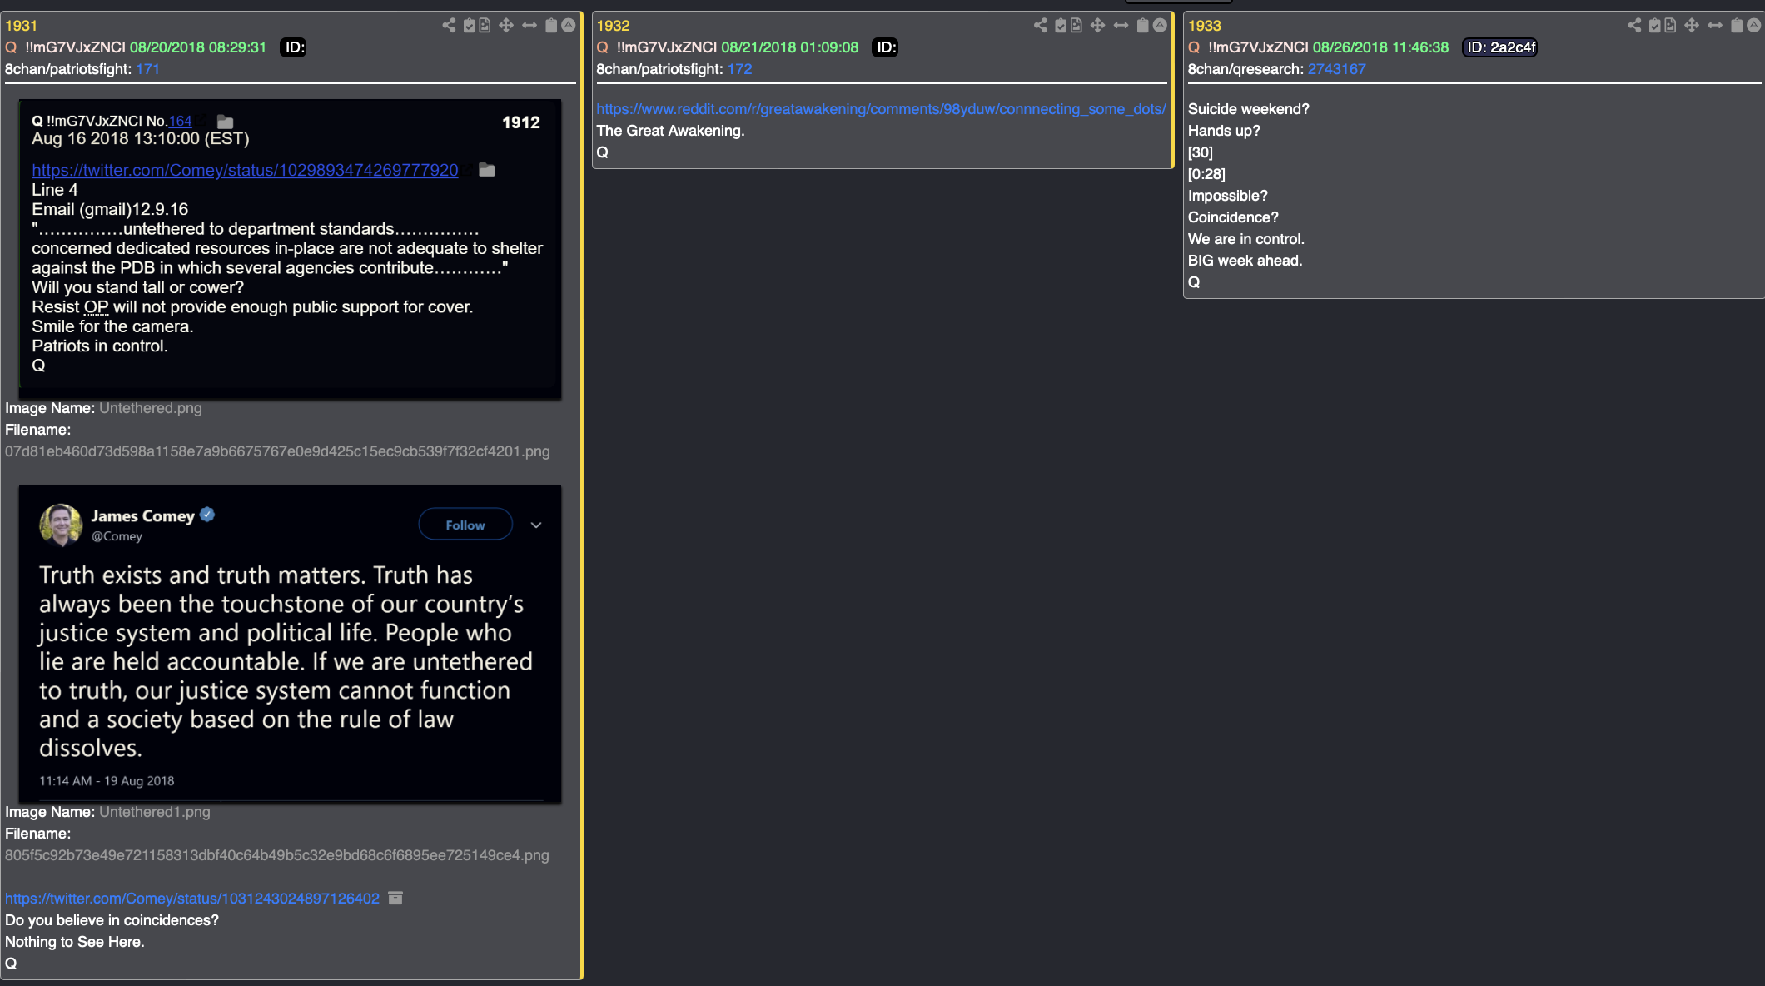Image resolution: width=1765 pixels, height=986 pixels.
Task: Click plain clipboard icon on post 1931
Action: [x=551, y=26]
